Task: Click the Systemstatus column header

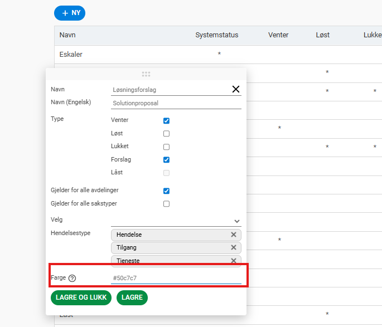Action: pyautogui.click(x=216, y=35)
